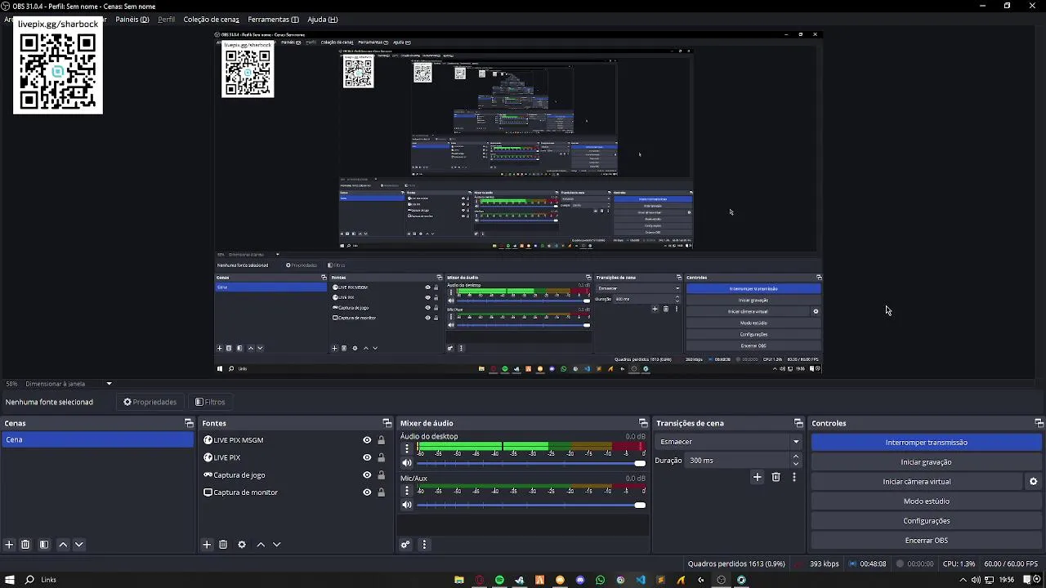The width and height of the screenshot is (1046, 588).
Task: Hide the Captura de monitor source
Action: point(367,492)
